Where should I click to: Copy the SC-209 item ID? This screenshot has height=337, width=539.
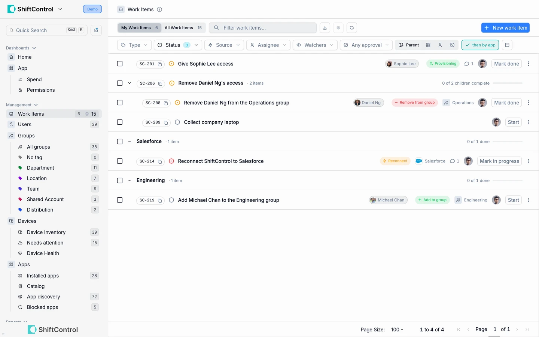click(x=166, y=122)
